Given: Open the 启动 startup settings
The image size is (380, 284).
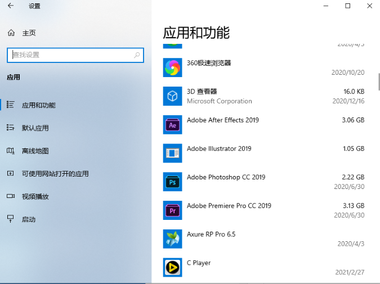Looking at the screenshot, I should (x=28, y=219).
